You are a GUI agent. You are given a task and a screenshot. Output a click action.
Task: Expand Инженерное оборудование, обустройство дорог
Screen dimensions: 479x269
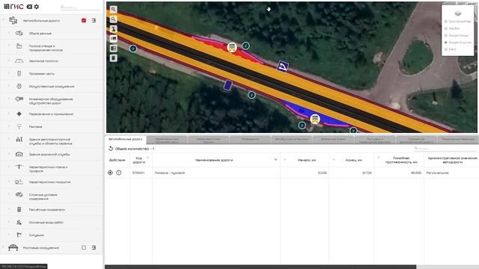coord(9,99)
